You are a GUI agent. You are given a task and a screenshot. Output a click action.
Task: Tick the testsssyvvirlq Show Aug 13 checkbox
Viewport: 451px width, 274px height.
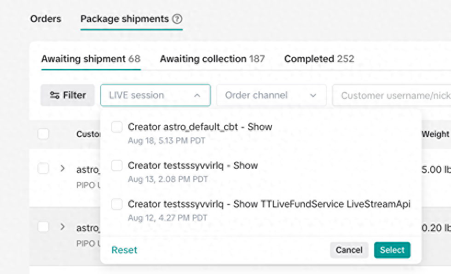click(x=117, y=166)
